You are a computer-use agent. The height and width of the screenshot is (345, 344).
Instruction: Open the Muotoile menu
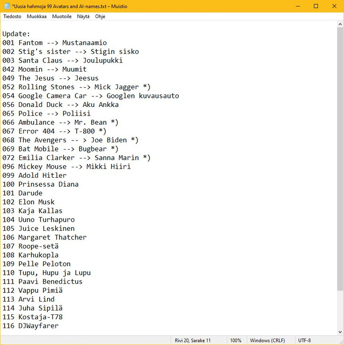tap(62, 16)
